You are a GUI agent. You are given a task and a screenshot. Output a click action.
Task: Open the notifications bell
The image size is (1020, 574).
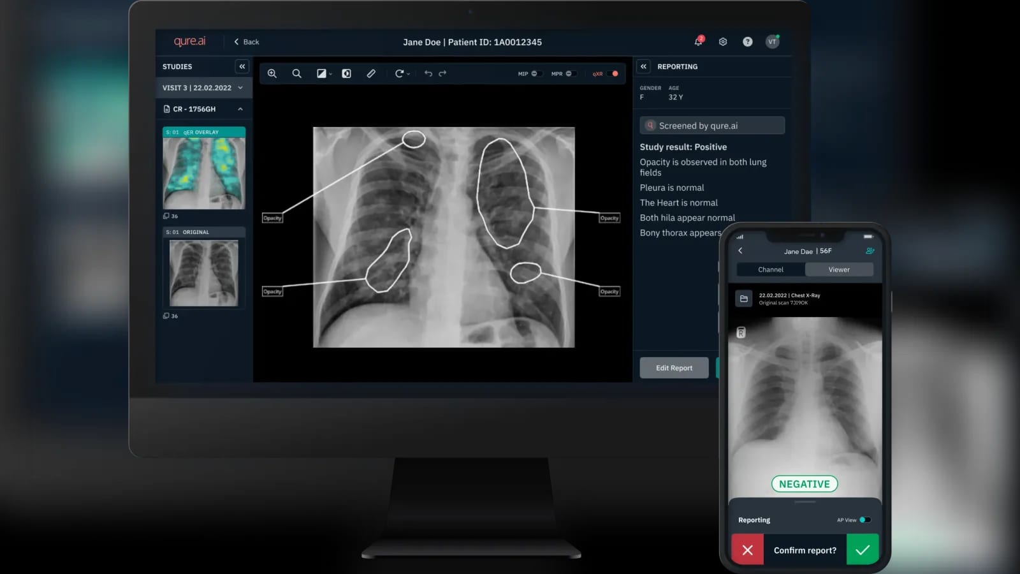click(699, 41)
